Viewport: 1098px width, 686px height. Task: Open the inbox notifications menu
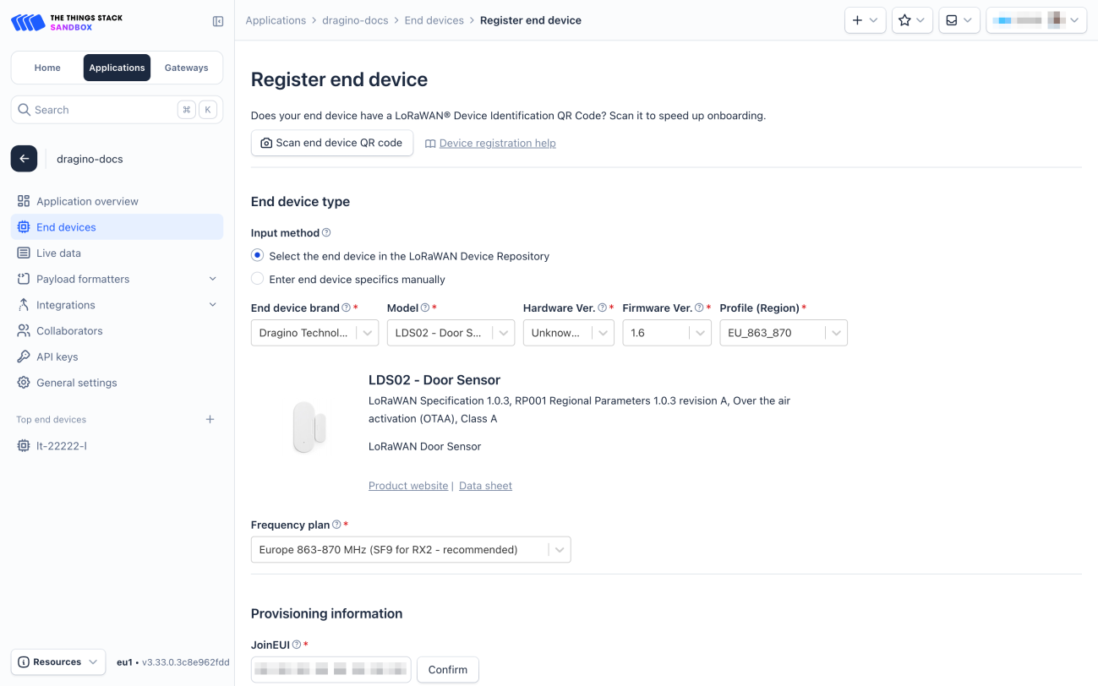click(x=959, y=20)
